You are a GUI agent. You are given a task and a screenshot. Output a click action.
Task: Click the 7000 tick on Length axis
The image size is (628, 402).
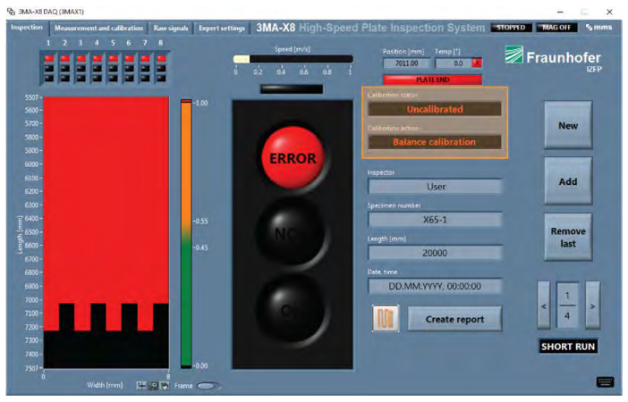tap(31, 299)
